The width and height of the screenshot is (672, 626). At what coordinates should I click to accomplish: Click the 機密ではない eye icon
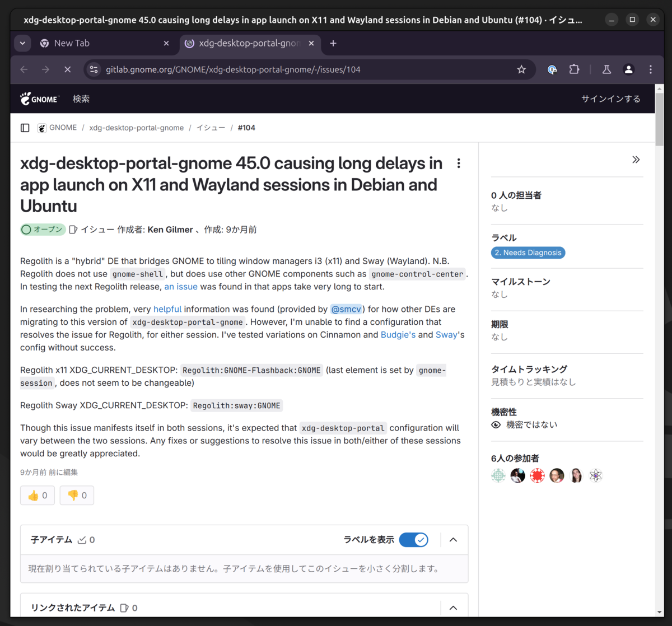point(496,425)
